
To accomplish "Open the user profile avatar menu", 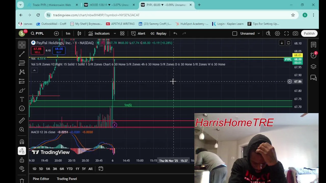I will (22, 33).
